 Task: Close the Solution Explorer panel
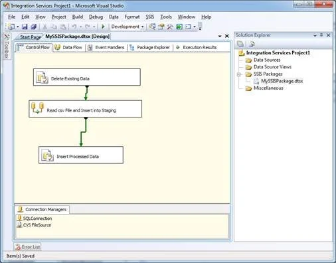point(329,35)
